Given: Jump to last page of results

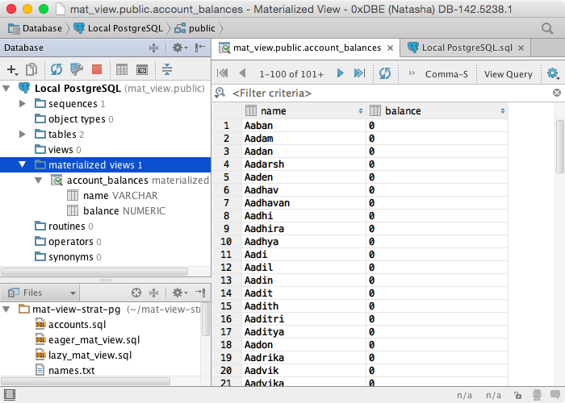Looking at the screenshot, I should coord(359,73).
